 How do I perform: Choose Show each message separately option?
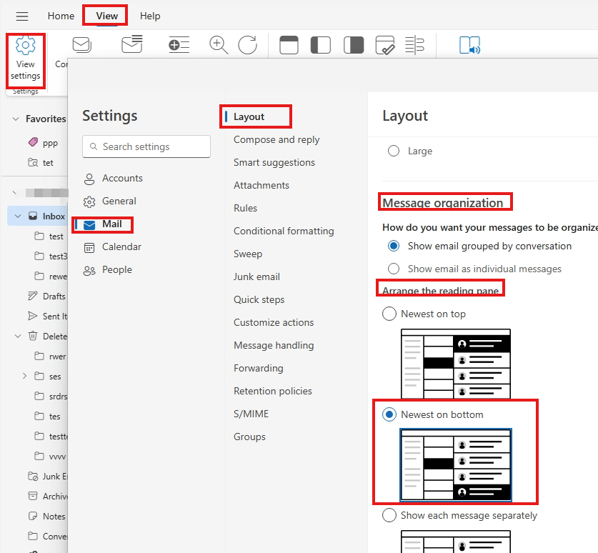point(389,515)
